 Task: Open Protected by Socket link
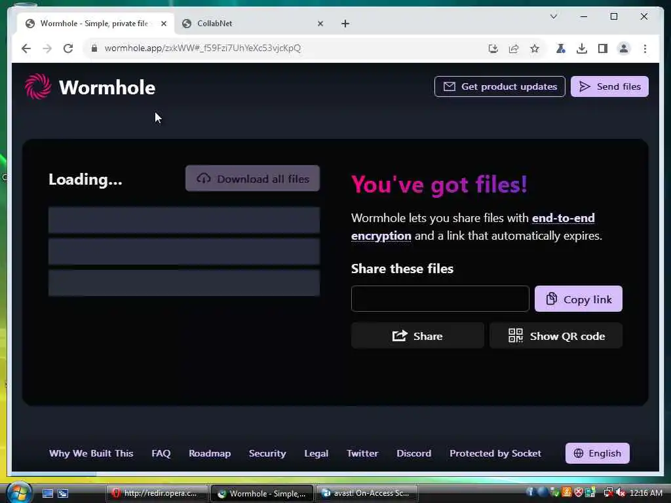pyautogui.click(x=495, y=453)
